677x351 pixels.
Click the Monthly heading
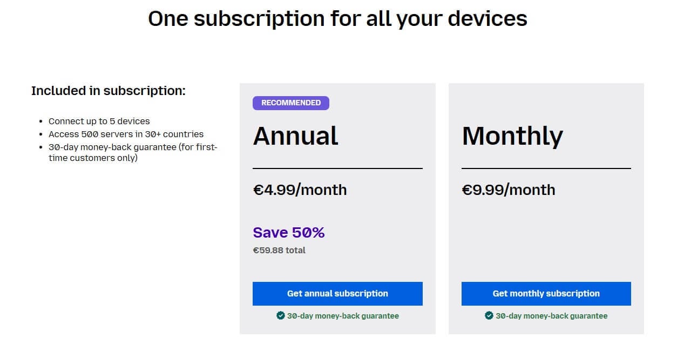pyautogui.click(x=512, y=136)
